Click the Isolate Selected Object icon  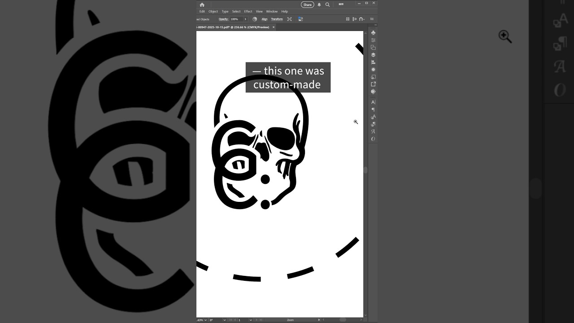(x=289, y=19)
